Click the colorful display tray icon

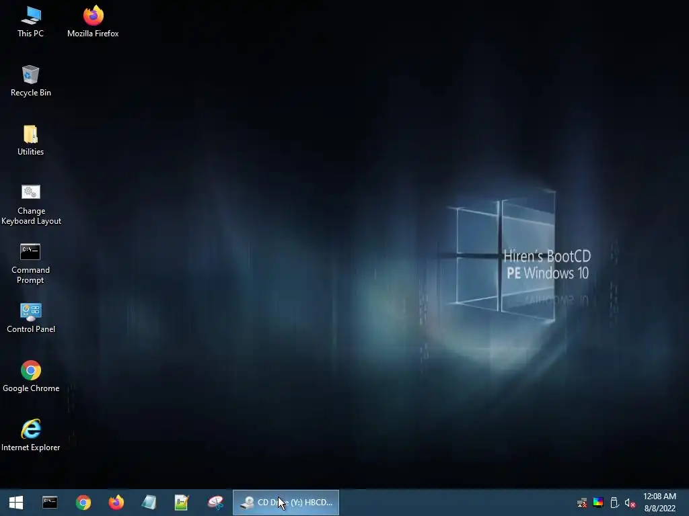(598, 503)
